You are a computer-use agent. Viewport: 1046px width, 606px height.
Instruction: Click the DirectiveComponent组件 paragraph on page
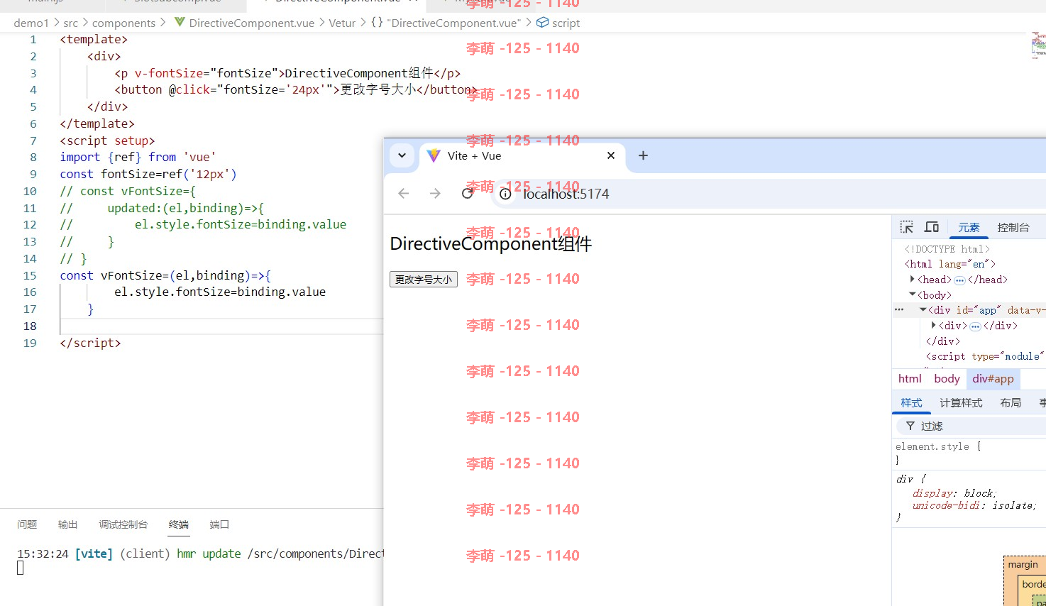[490, 244]
